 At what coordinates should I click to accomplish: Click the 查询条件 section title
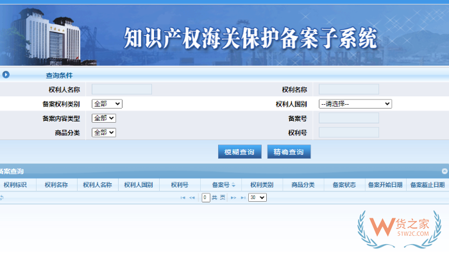click(x=59, y=75)
